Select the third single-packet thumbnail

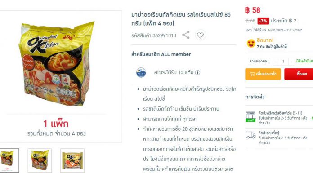[x=72, y=160]
